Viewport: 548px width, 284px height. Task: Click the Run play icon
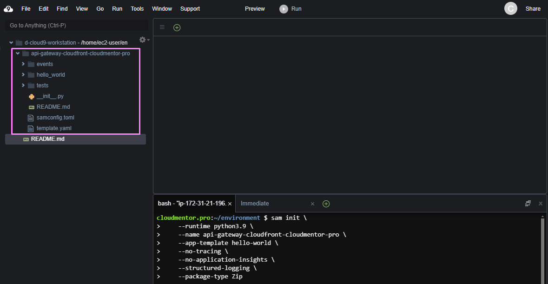coord(284,9)
